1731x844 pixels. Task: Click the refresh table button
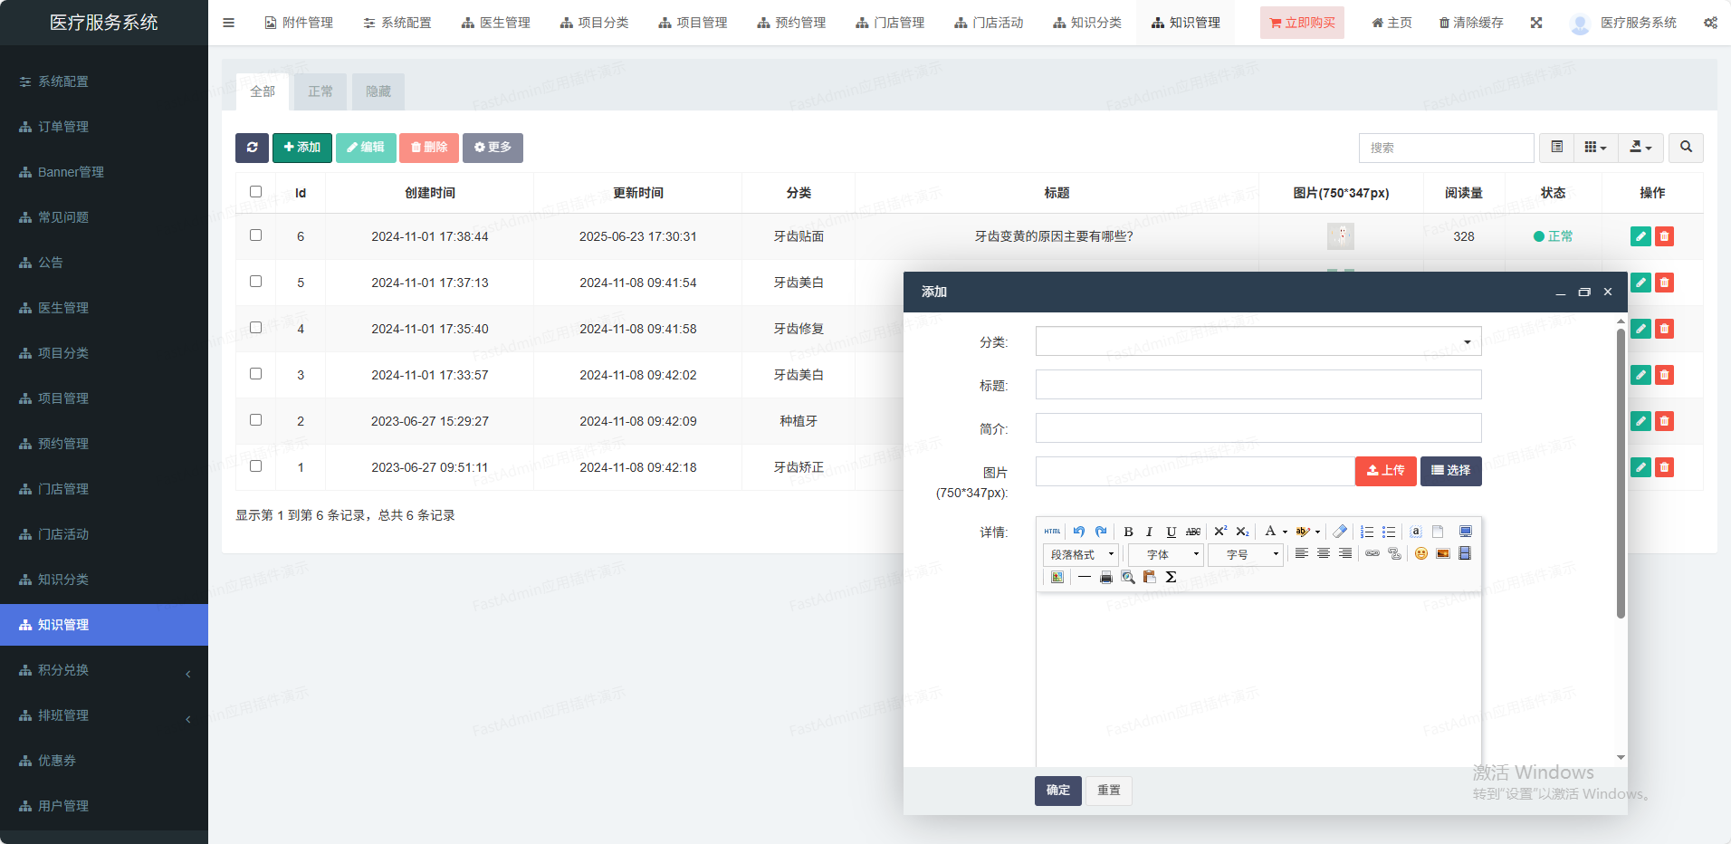(252, 148)
